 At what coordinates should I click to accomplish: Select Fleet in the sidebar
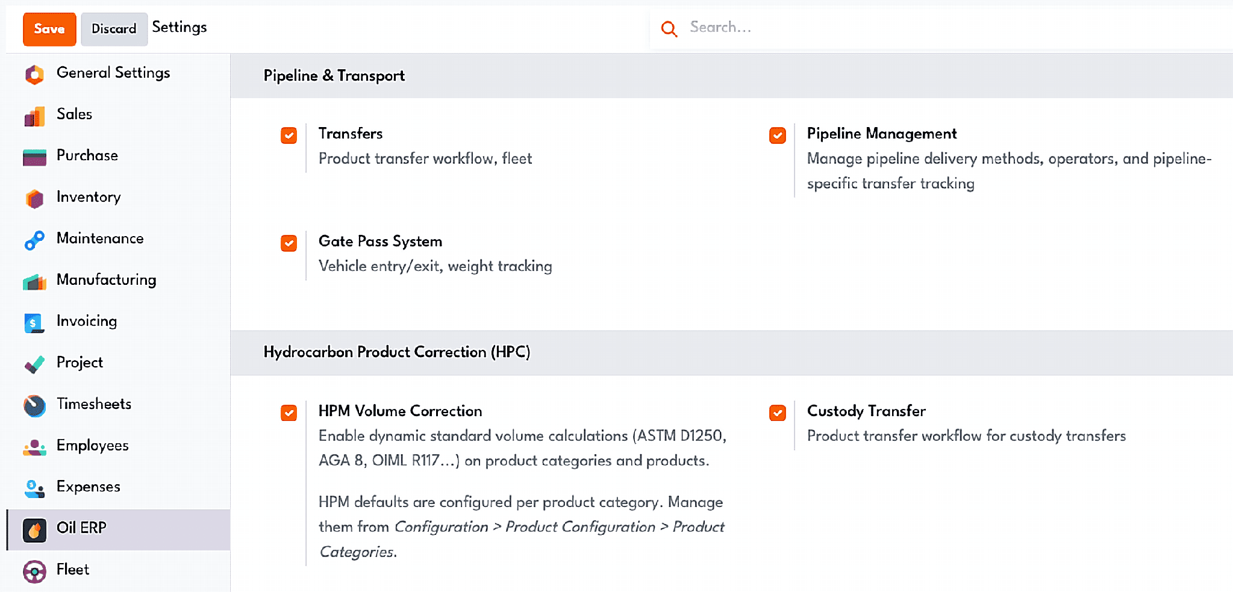[x=119, y=570]
